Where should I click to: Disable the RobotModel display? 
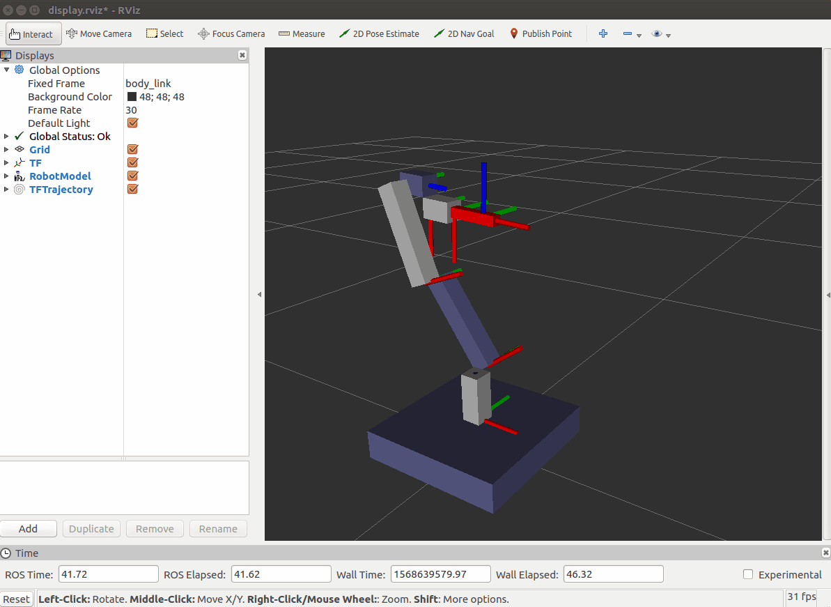point(132,176)
